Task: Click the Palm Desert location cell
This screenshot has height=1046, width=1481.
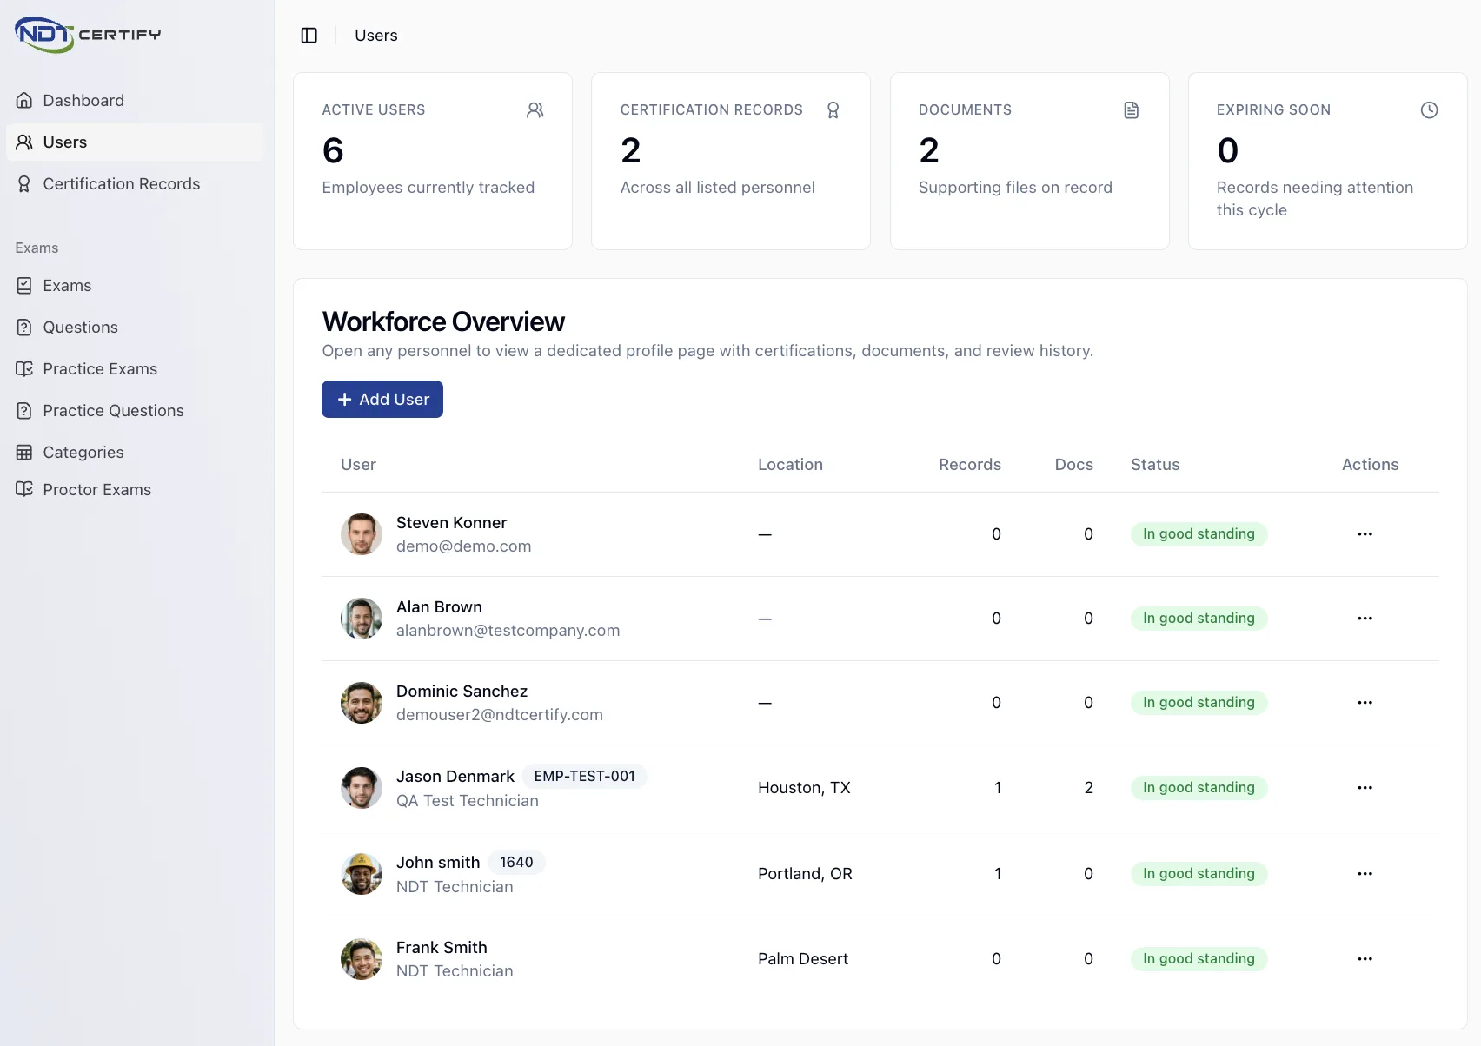Action: pyautogui.click(x=803, y=959)
